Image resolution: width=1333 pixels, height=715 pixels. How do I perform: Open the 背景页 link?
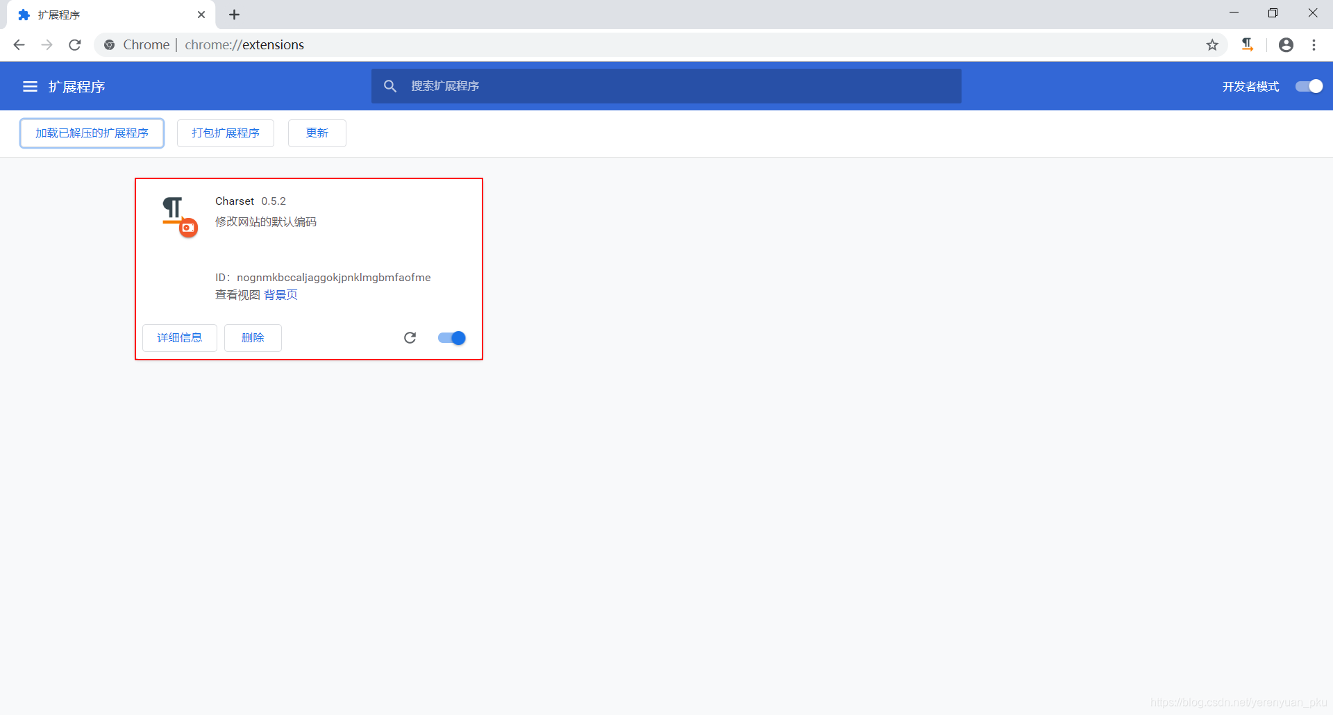pos(280,295)
